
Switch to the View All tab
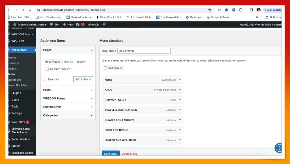pos(68,62)
